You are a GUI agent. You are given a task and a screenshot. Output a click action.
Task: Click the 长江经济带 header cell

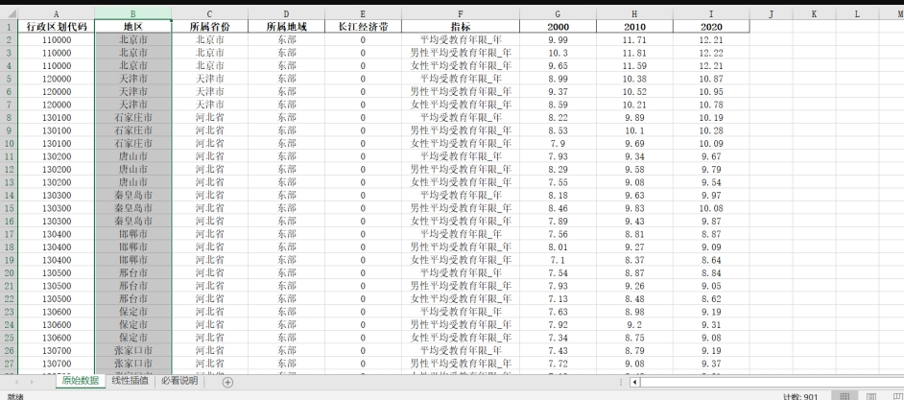click(x=363, y=27)
